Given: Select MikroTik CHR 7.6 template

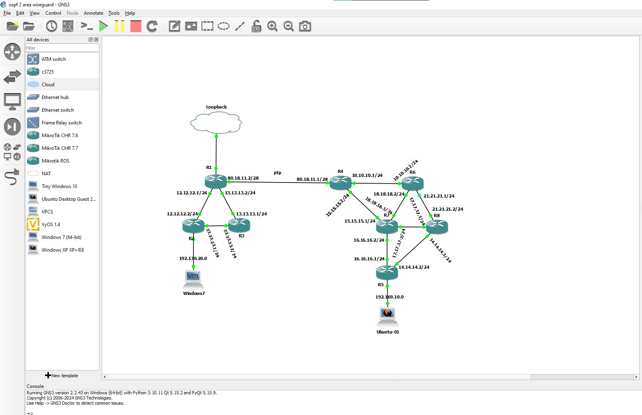Looking at the screenshot, I should [x=62, y=136].
